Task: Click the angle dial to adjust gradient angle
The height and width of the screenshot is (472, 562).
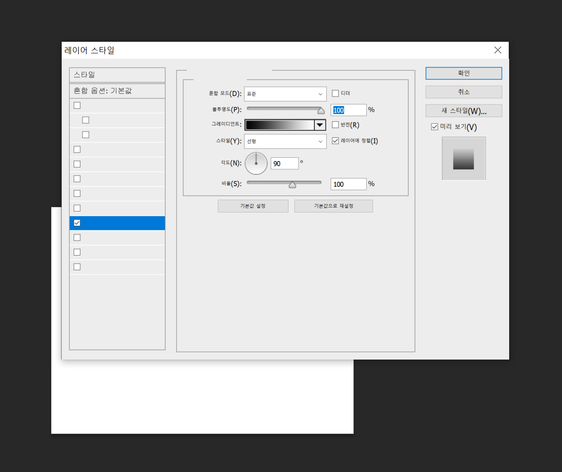Action: (x=256, y=163)
